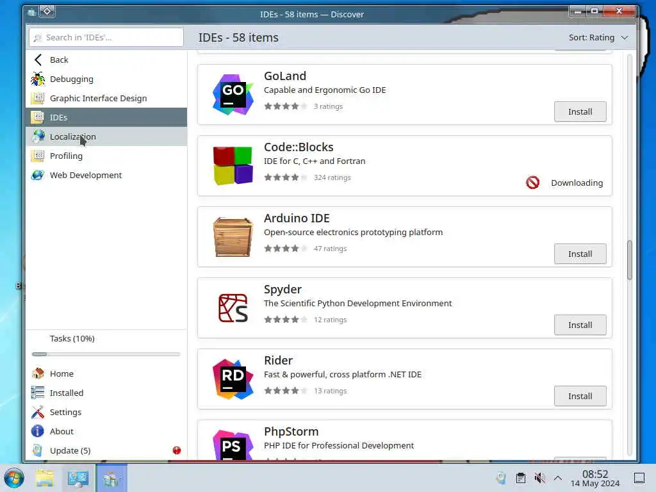Click the Web Development globe icon
Viewport: 656px width, 492px height.
click(38, 175)
